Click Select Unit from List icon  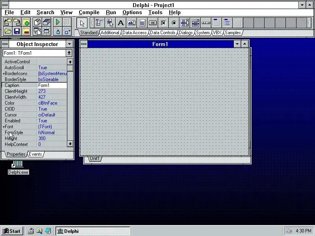(37, 22)
